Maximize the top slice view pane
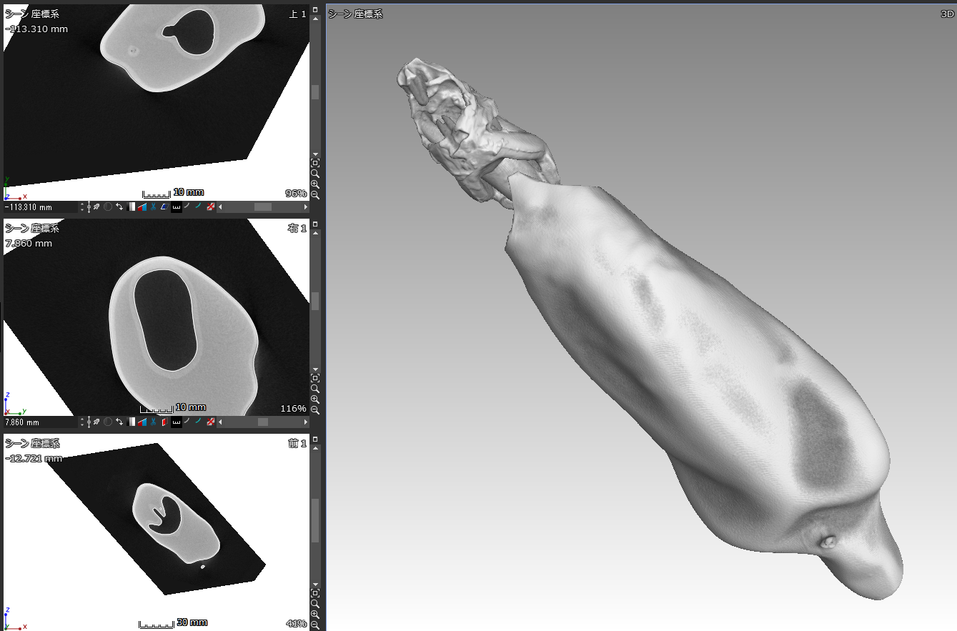Image resolution: width=957 pixels, height=631 pixels. coord(315,10)
